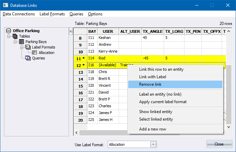
Task: Open the Label Formats menu
Action: point(52,14)
